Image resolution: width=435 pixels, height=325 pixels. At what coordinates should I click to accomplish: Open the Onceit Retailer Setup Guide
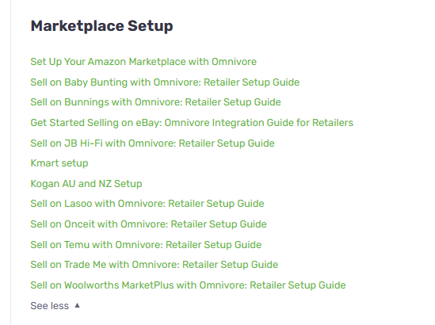pyautogui.click(x=148, y=224)
